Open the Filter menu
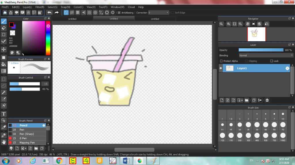295x165 pixels. [40, 7]
